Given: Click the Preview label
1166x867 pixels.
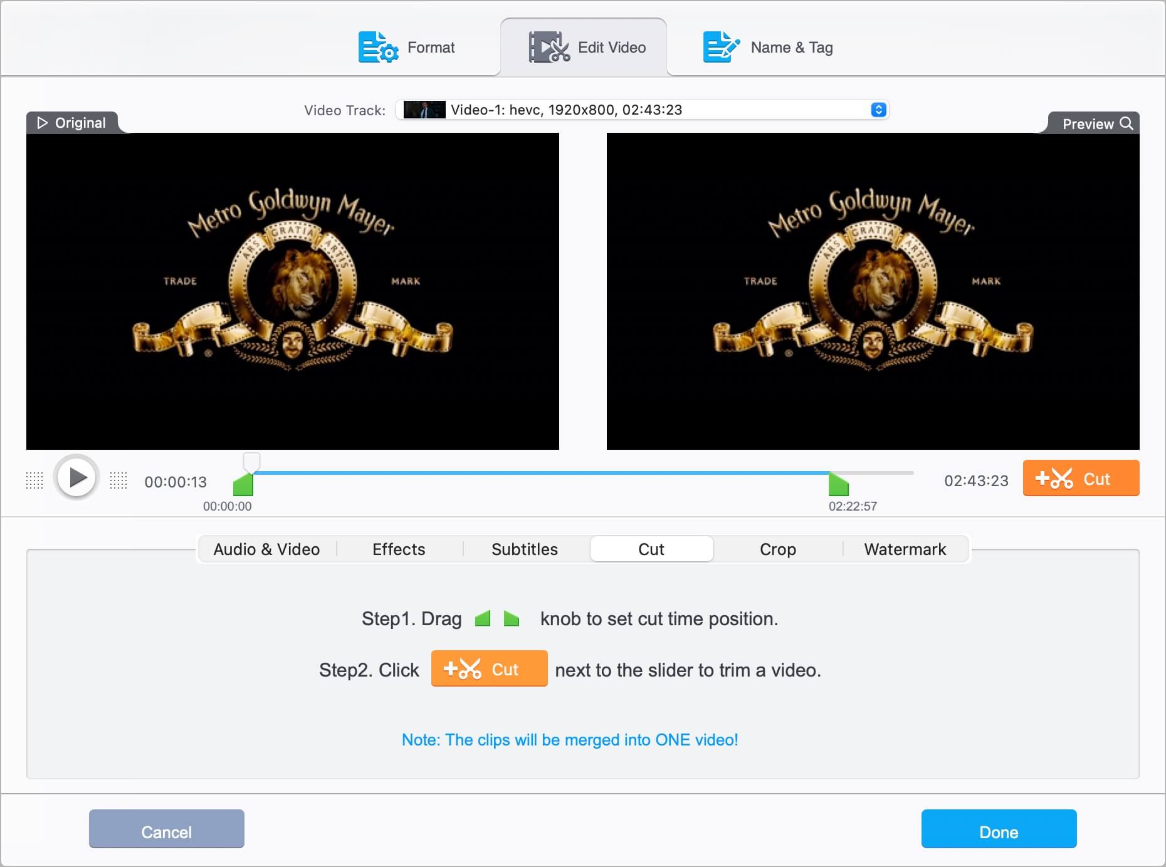Looking at the screenshot, I should coord(1088,124).
